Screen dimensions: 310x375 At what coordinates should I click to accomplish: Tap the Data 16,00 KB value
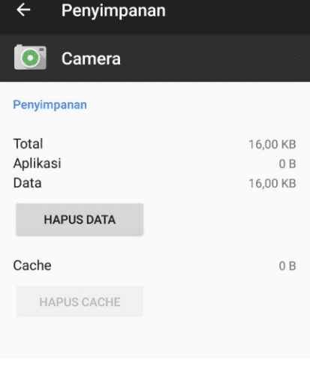pyautogui.click(x=272, y=183)
